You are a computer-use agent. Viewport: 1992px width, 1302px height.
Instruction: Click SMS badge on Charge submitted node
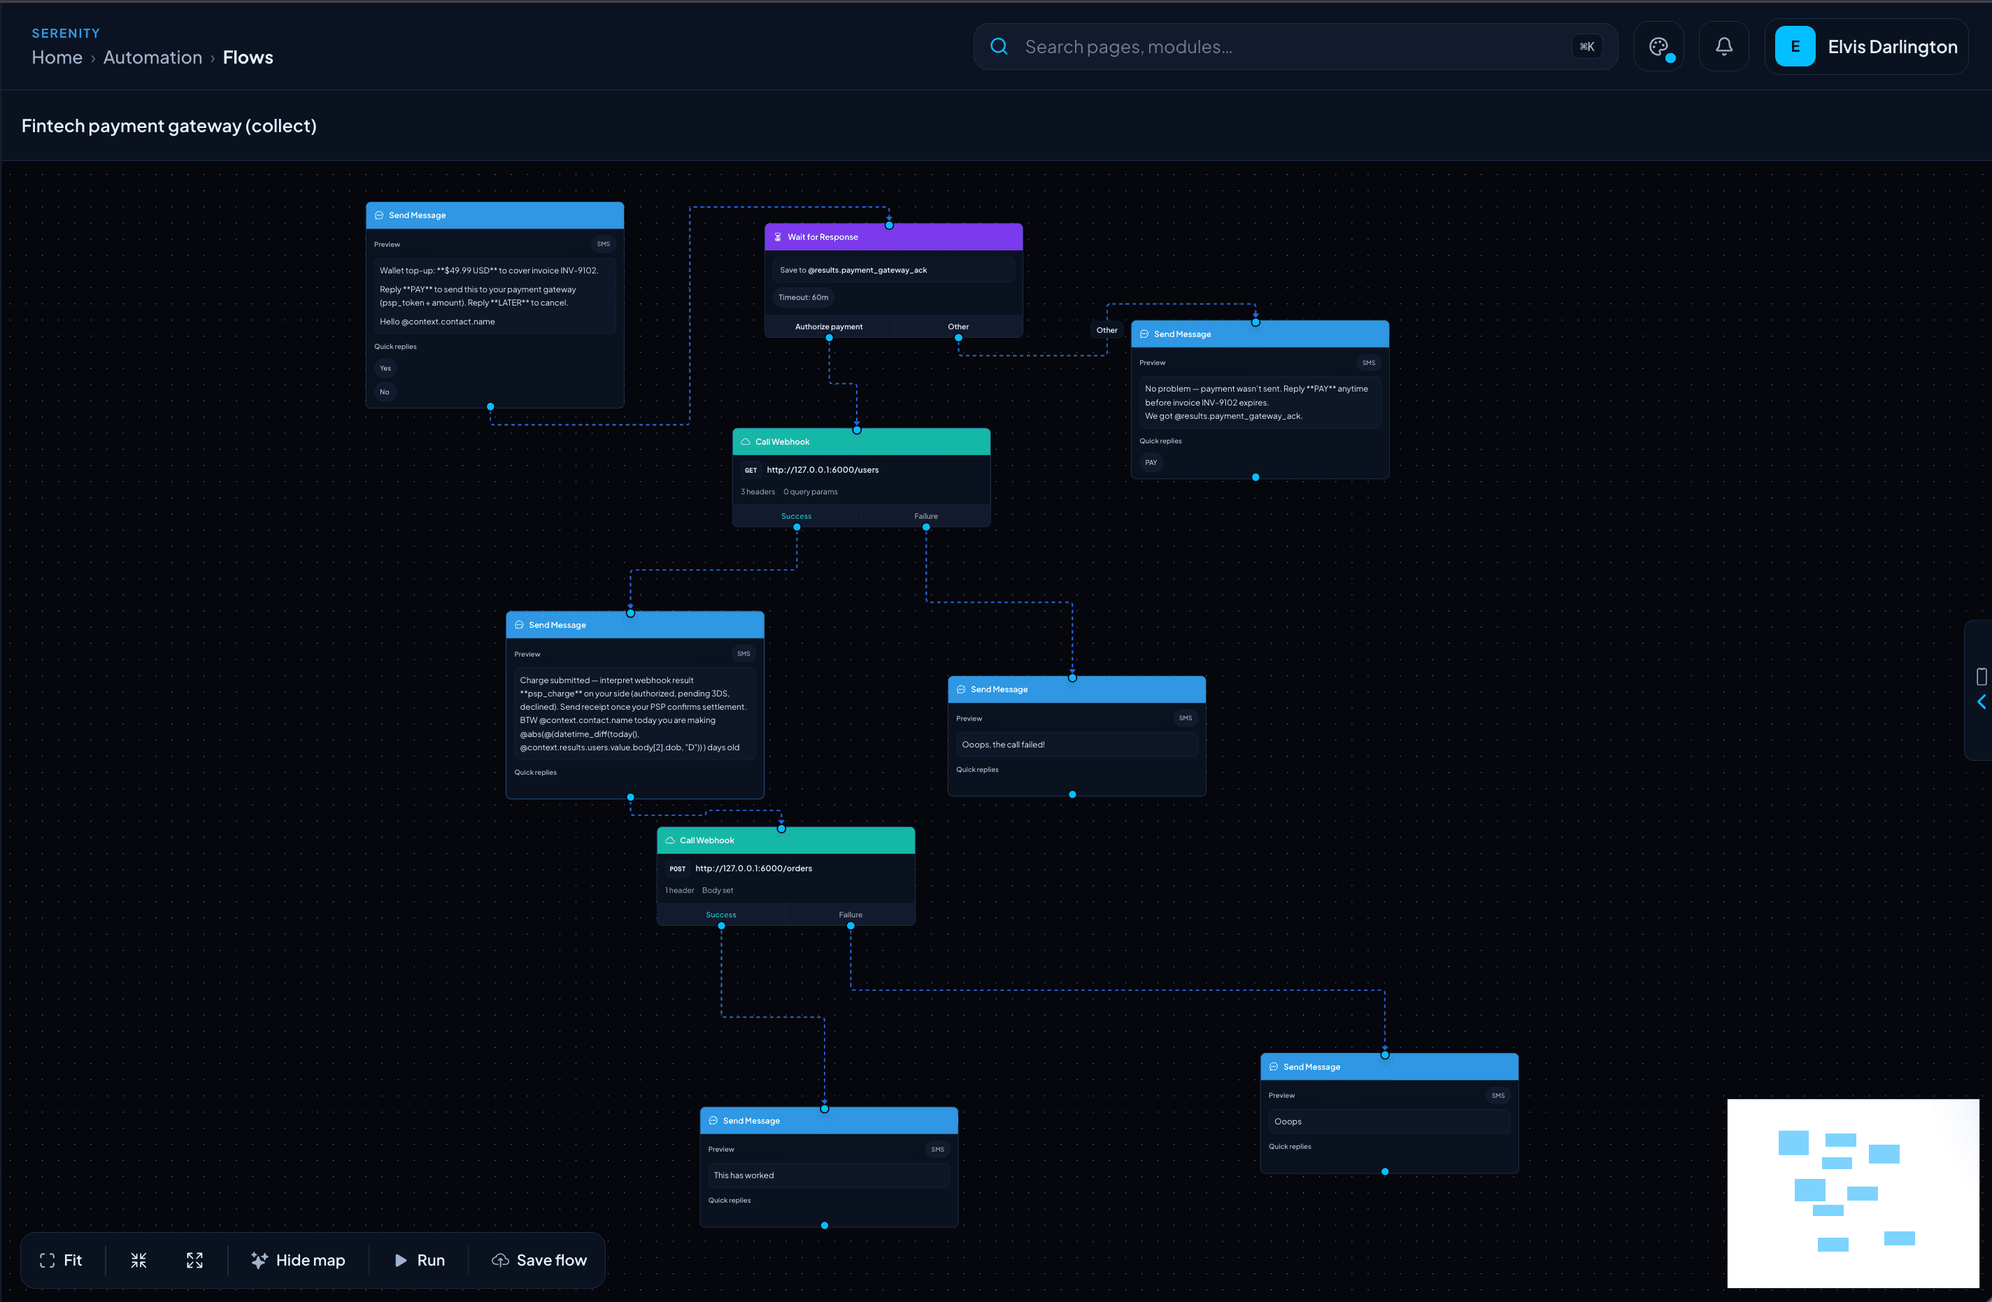coord(744,654)
